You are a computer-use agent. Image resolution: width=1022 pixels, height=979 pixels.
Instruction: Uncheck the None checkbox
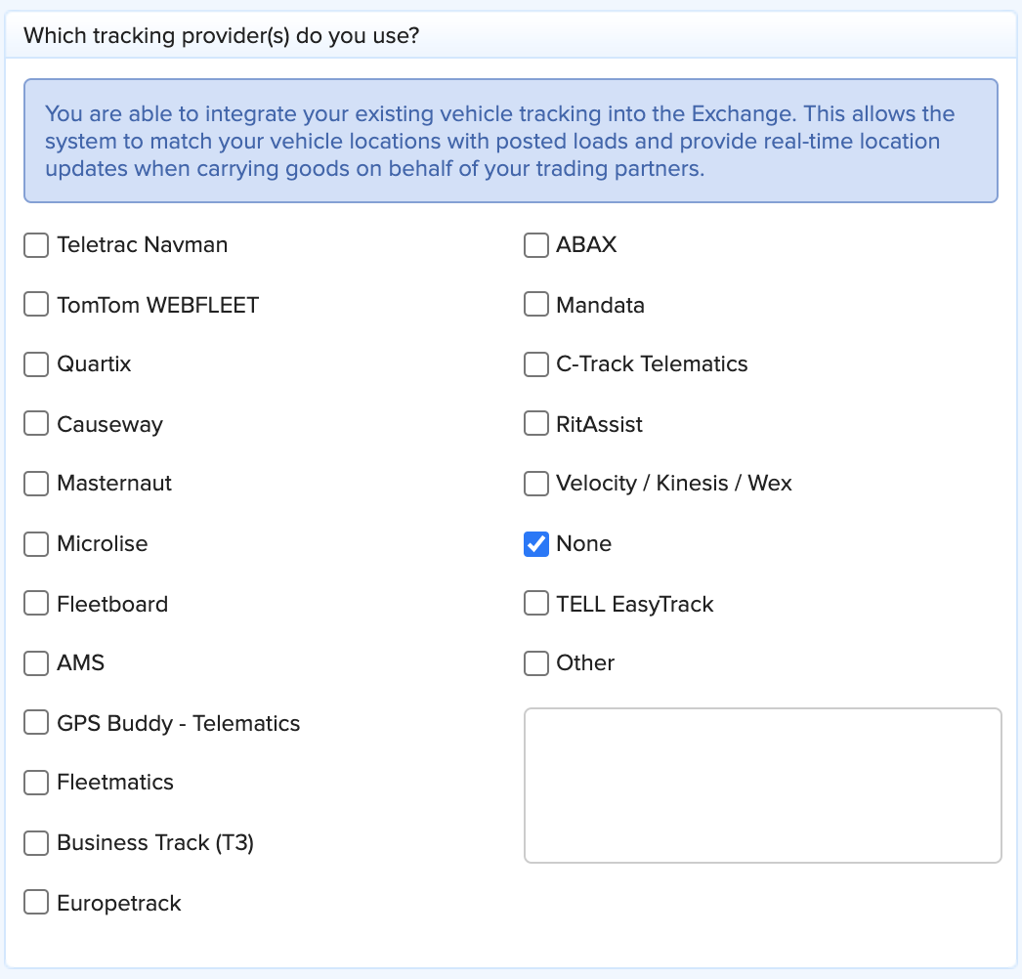click(x=535, y=544)
